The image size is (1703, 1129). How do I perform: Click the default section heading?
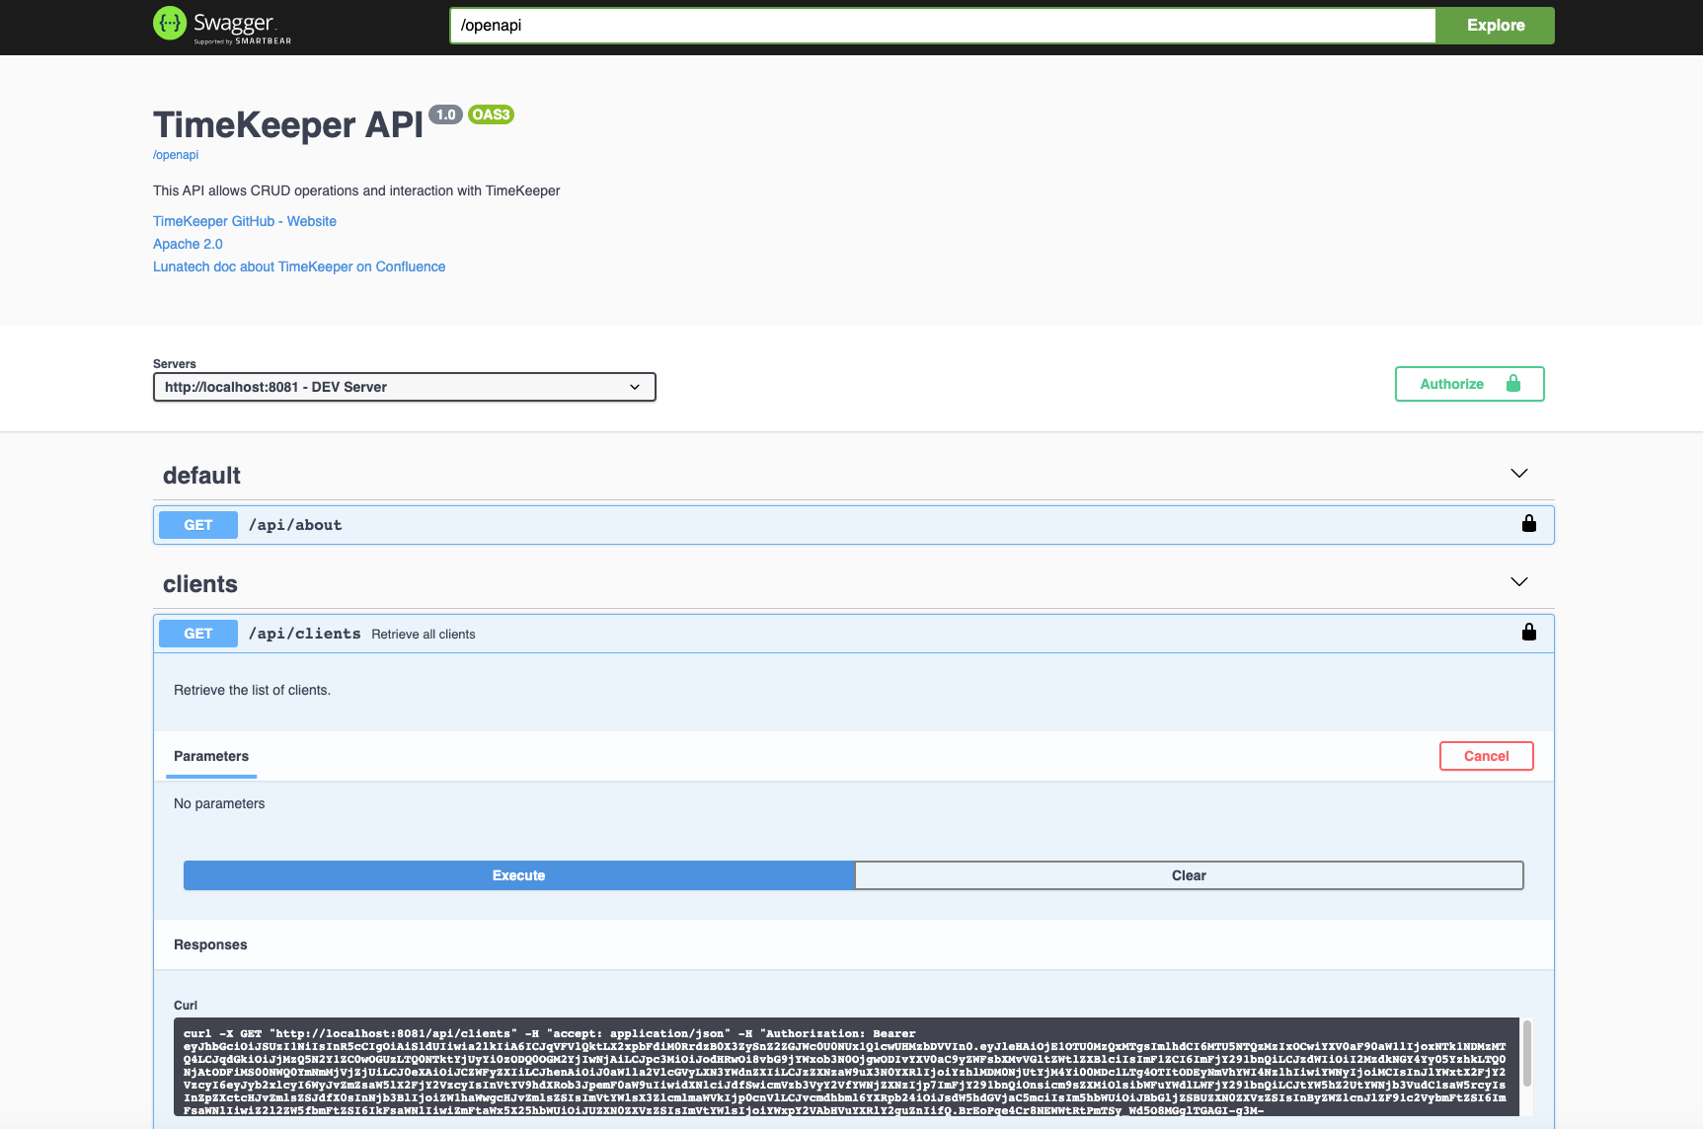click(x=201, y=476)
